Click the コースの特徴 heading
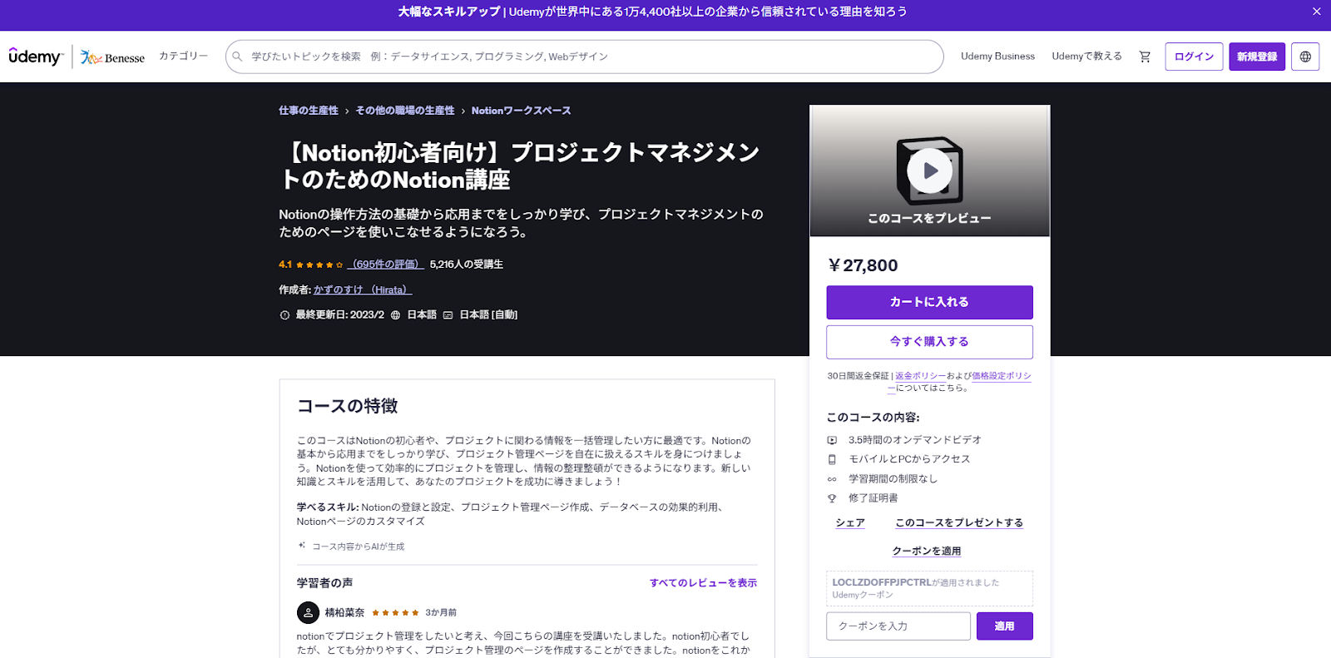The height and width of the screenshot is (658, 1331). pyautogui.click(x=348, y=406)
